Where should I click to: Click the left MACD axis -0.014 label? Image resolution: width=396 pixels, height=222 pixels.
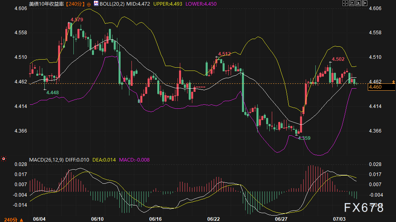tap(20, 205)
